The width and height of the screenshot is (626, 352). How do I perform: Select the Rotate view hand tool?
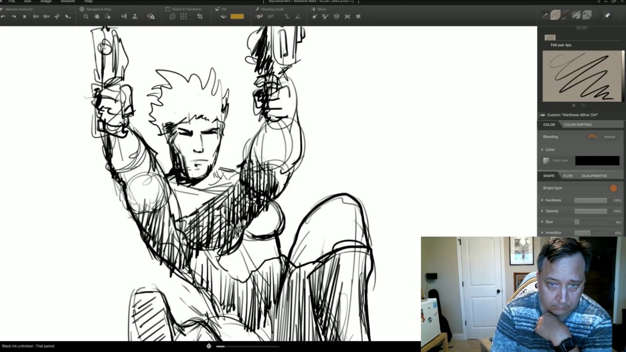point(108,17)
